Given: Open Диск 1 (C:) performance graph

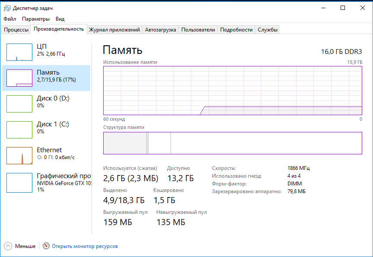Looking at the screenshot, I should tap(19, 130).
